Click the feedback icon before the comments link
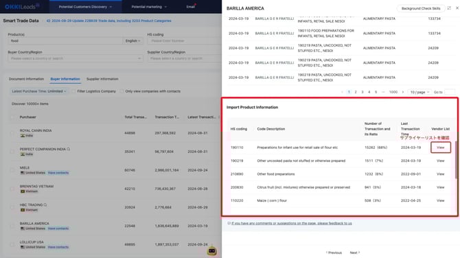 coord(229,223)
